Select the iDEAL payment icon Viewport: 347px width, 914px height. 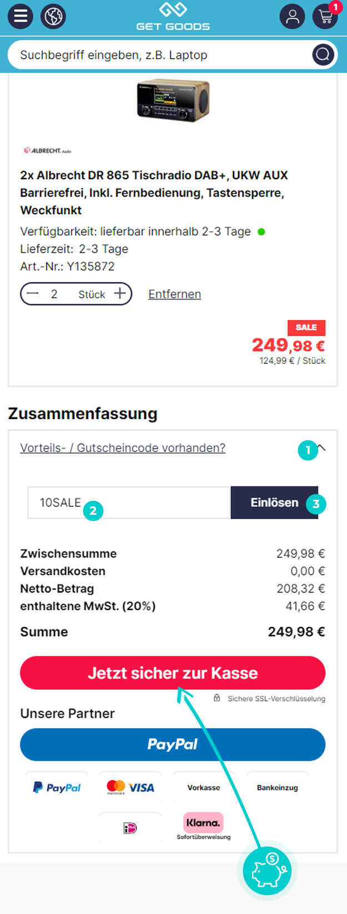pyautogui.click(x=130, y=828)
